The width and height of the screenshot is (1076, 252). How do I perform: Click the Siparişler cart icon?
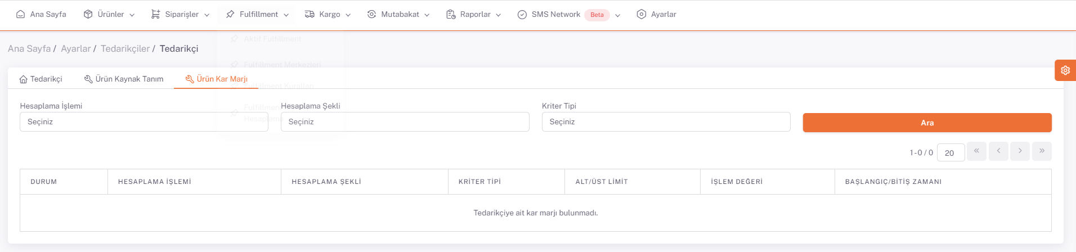coord(155,15)
